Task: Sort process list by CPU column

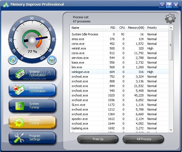Action: point(122,28)
